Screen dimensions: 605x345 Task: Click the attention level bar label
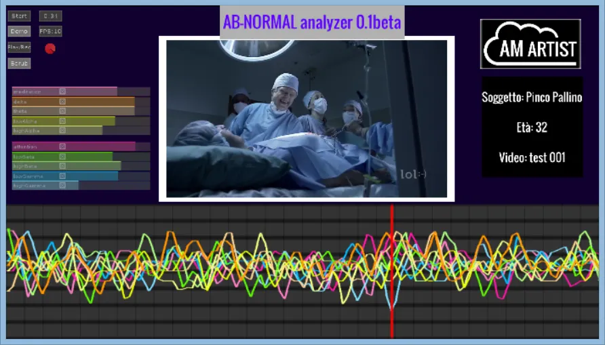coord(26,147)
